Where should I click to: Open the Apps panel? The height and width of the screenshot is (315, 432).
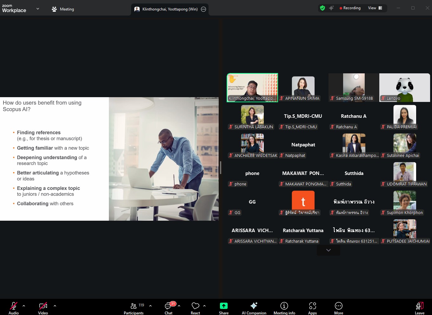[312, 308]
